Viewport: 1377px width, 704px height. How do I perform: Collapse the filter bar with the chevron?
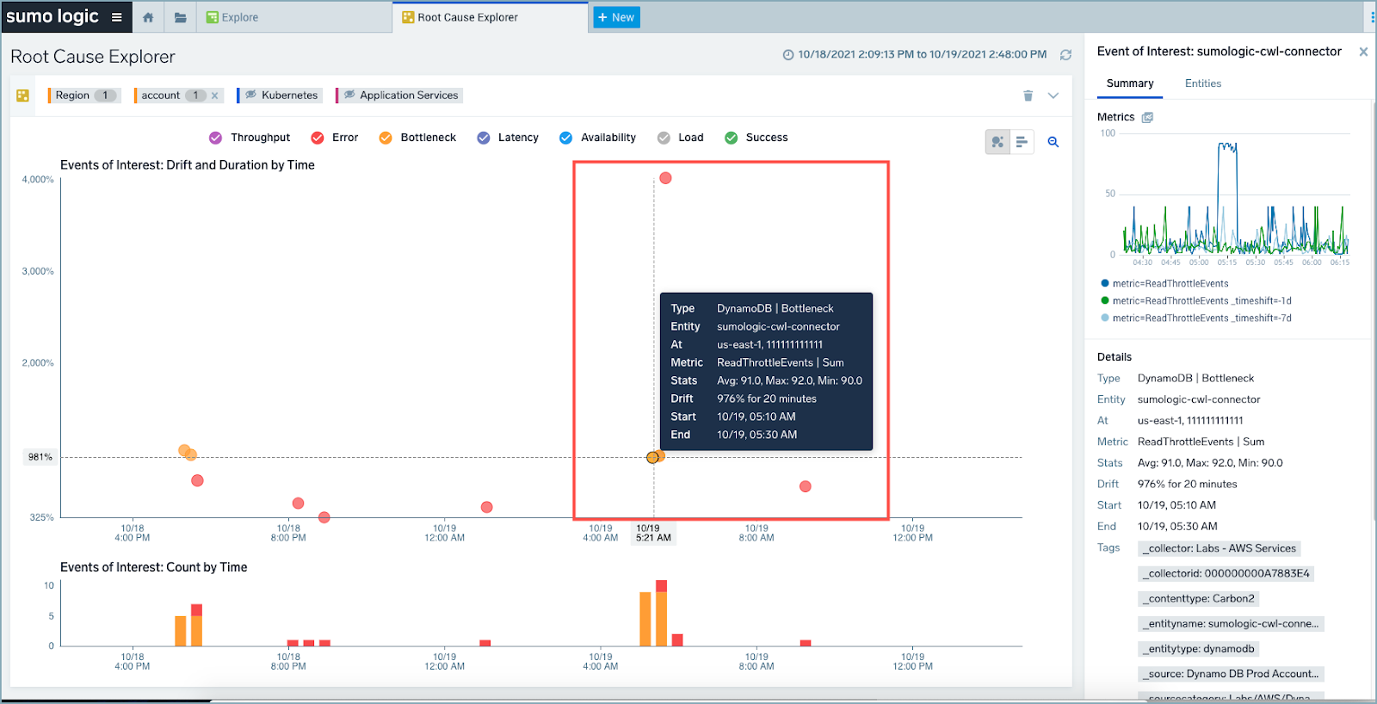click(1053, 96)
